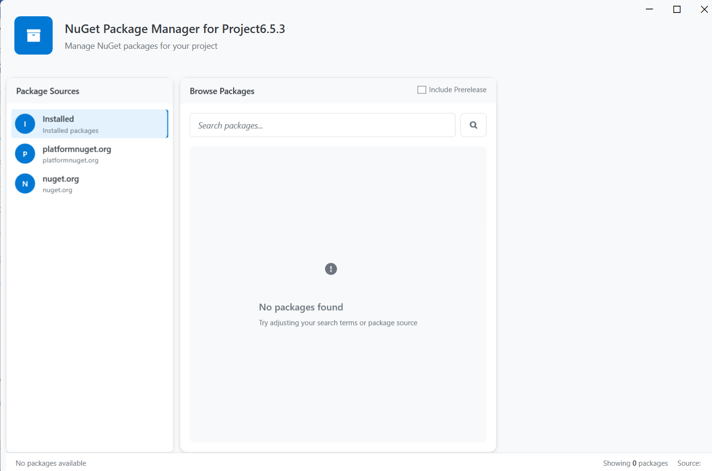Click the blue NuGet package box icon
The width and height of the screenshot is (712, 471).
(x=34, y=35)
